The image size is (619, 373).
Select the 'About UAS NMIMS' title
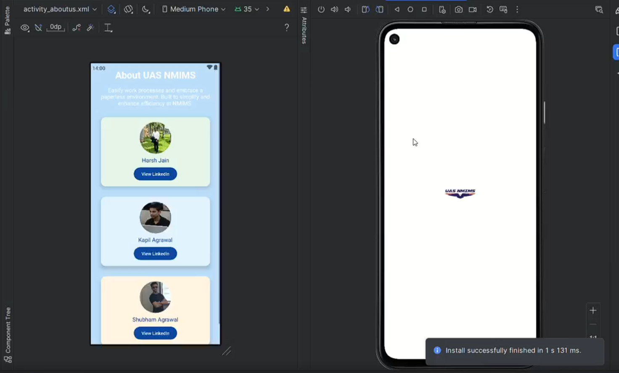tap(155, 75)
